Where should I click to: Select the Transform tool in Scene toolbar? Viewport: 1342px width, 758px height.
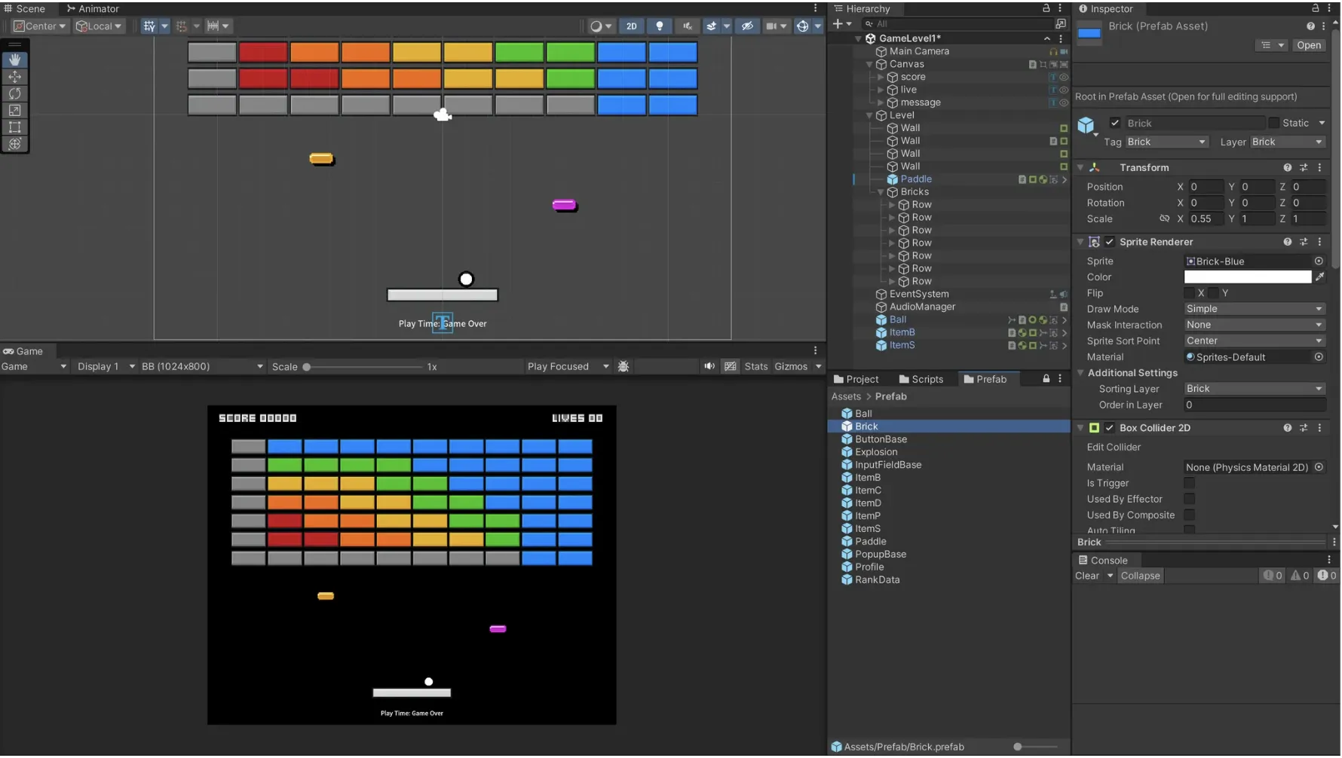point(14,143)
